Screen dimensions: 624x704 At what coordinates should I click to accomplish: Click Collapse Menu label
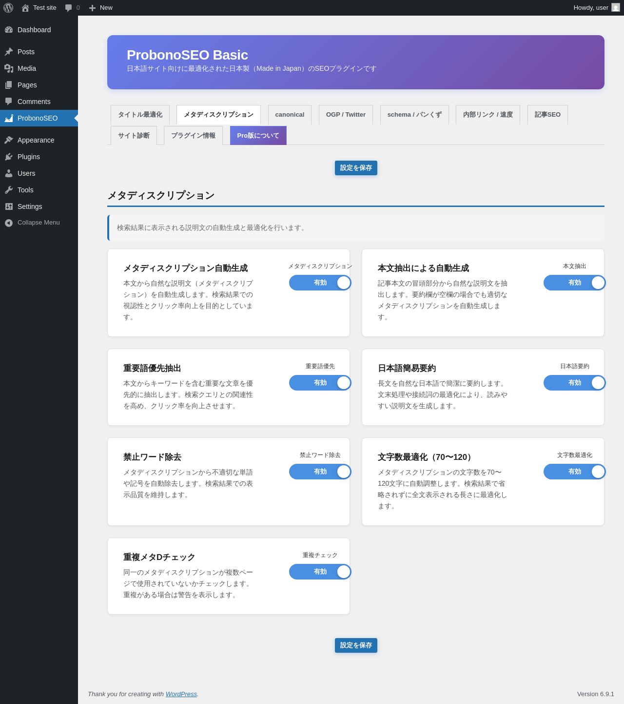point(39,223)
